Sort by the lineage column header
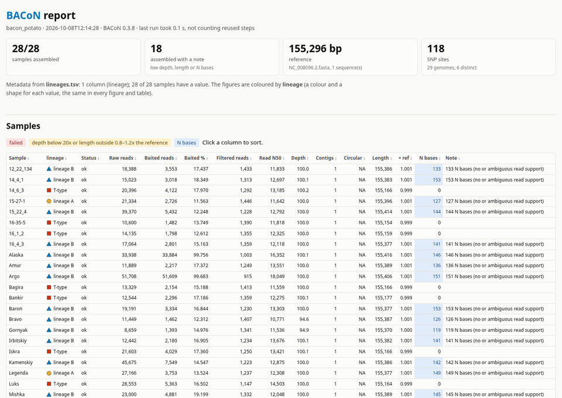Viewport: 562px width, 398px height. coord(56,158)
